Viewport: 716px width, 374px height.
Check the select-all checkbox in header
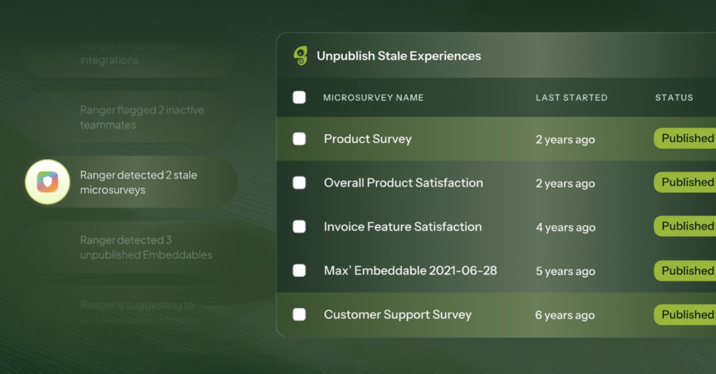tap(299, 97)
